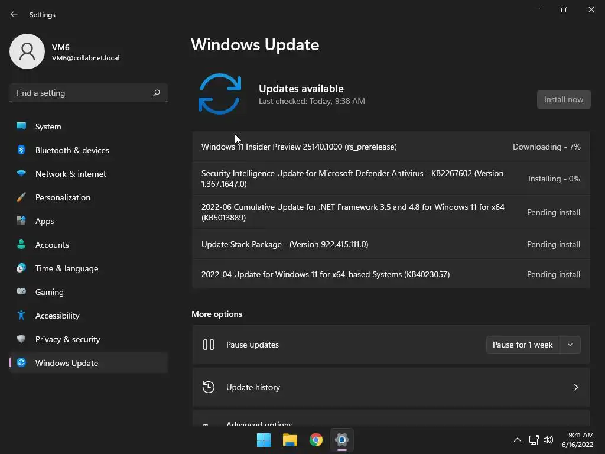The width and height of the screenshot is (605, 454).
Task: Select Personalization in sidebar
Action: coord(89,197)
